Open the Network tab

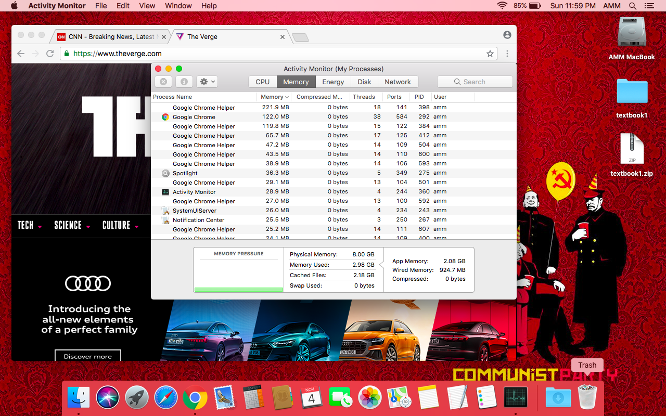coord(398,82)
